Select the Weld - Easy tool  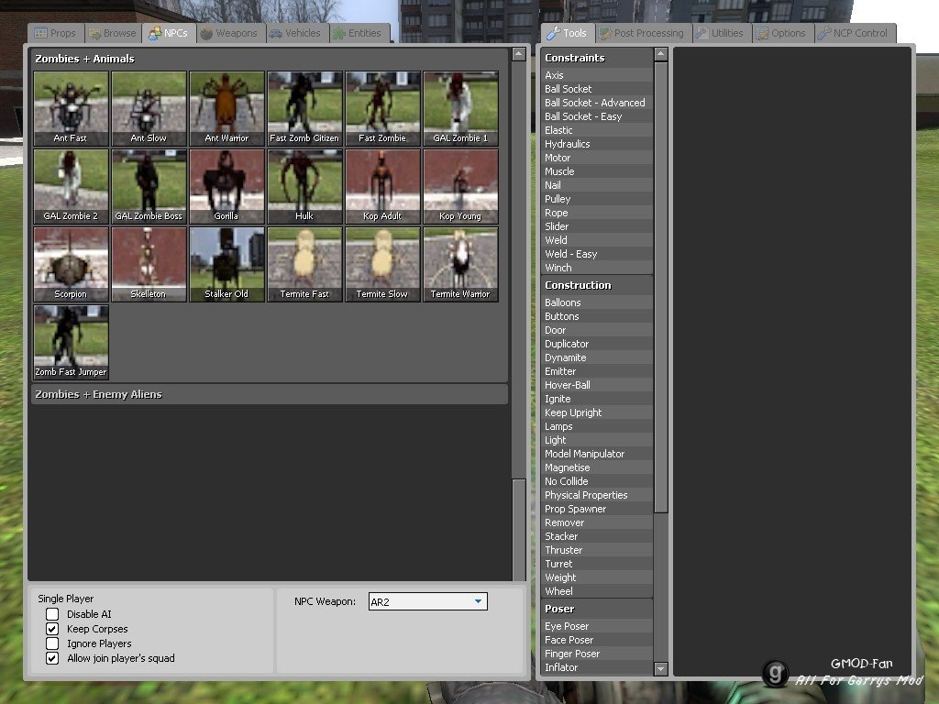click(x=596, y=254)
